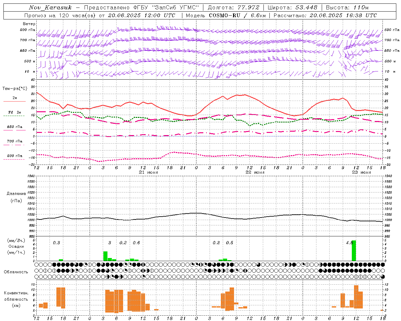Click the 0.6 precipitation total value

coord(136,243)
